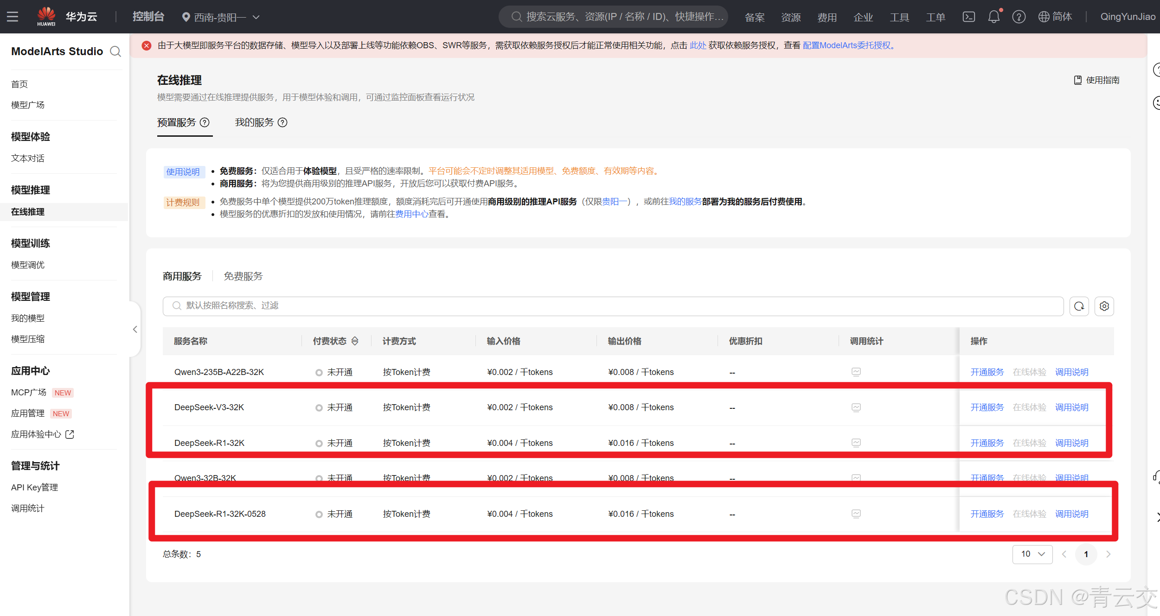Open the page size dropdown showing 10

[x=1032, y=554]
